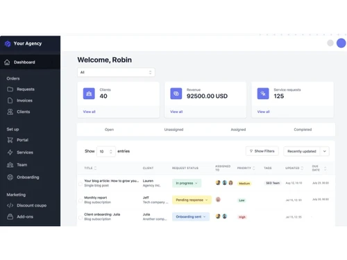Click the Lauren client name
Image resolution: width=347 pixels, height=260 pixels.
[148, 181]
